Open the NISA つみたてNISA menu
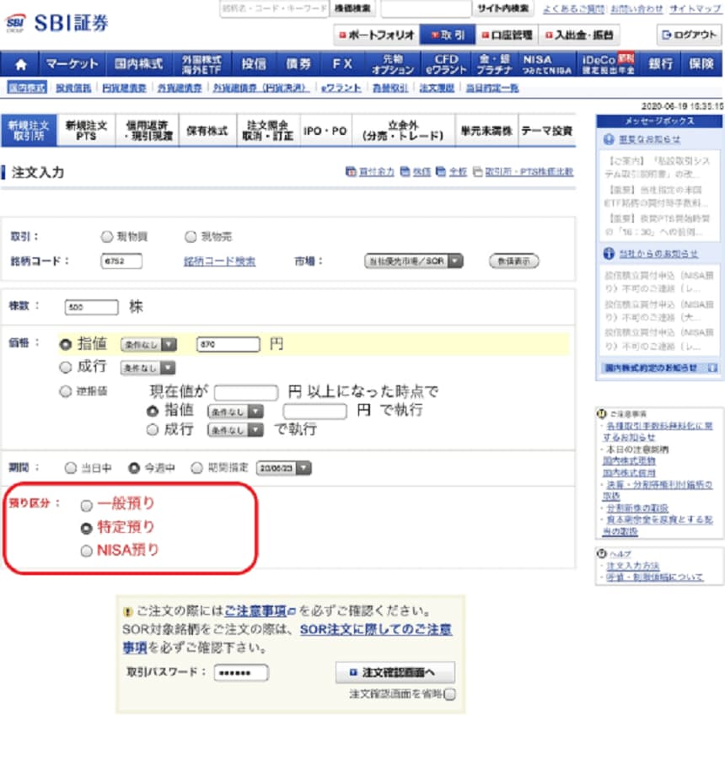Image resolution: width=725 pixels, height=764 pixels. pos(546,64)
